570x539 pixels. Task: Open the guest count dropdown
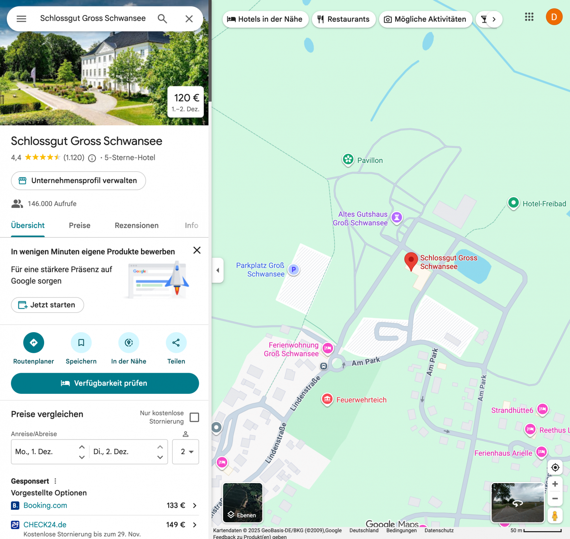click(186, 452)
